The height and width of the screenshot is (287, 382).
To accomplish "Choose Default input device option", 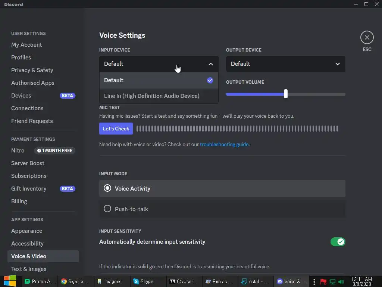I will point(159,80).
